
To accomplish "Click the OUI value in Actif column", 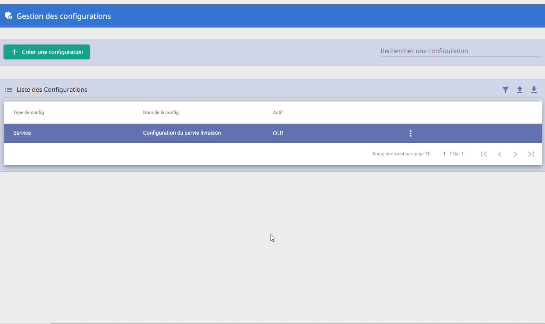I will pos(278,134).
